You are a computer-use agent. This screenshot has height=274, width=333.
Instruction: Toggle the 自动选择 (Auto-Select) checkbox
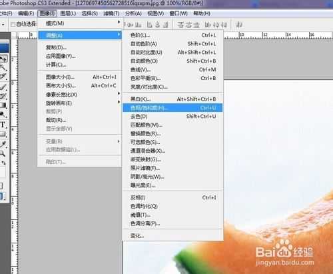click(13, 24)
